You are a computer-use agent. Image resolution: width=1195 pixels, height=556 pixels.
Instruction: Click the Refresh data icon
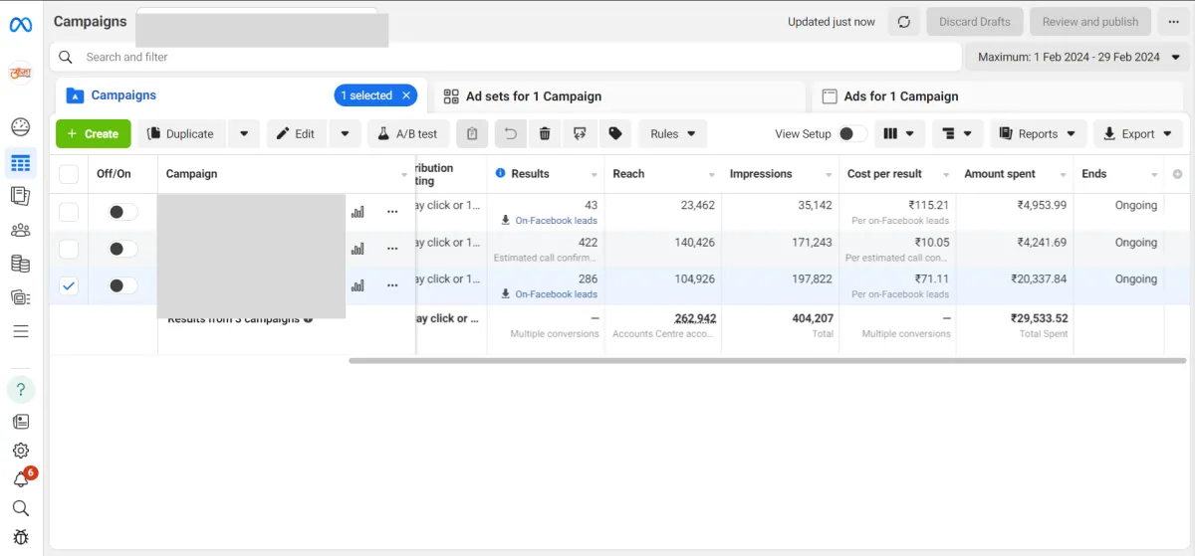tap(903, 22)
